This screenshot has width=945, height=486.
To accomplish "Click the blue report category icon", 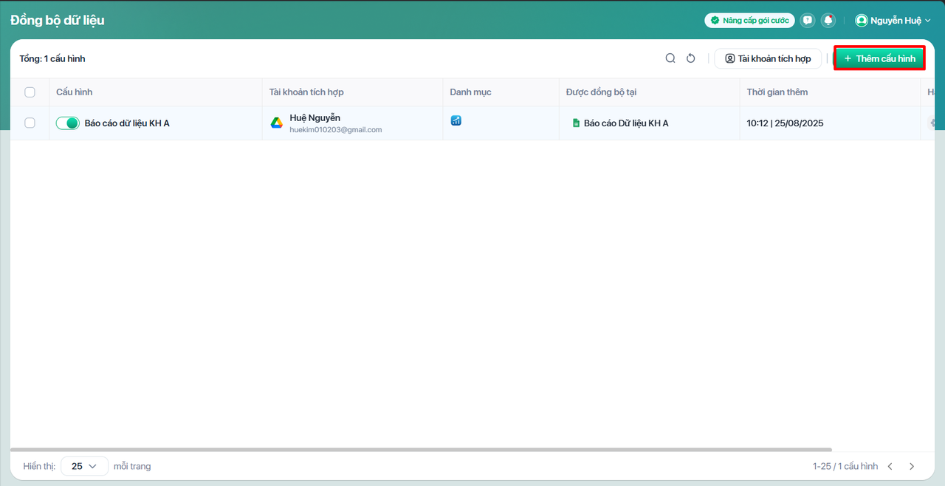I will [x=456, y=120].
